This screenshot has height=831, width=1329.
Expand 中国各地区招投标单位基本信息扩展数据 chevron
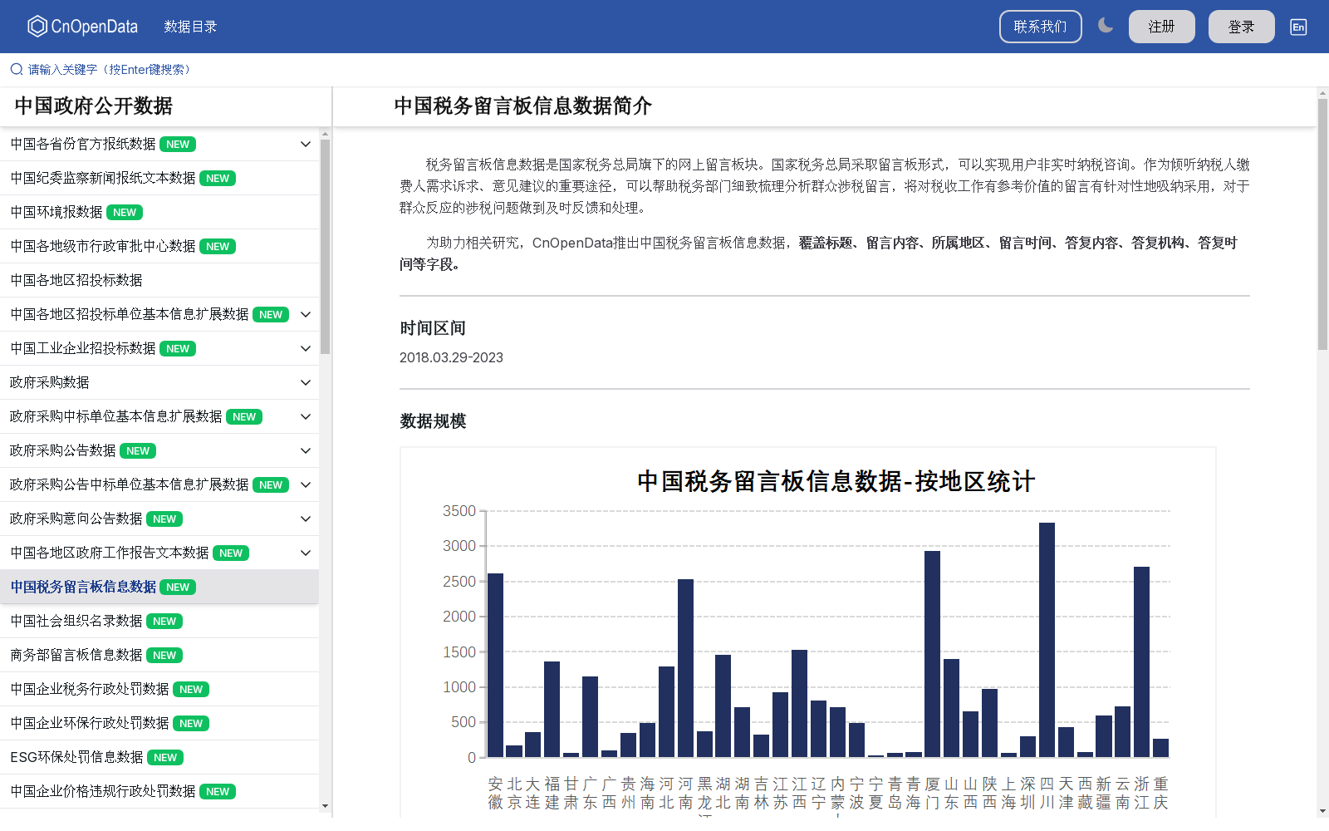click(306, 315)
